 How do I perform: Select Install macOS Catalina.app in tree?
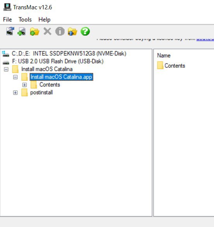62,77
